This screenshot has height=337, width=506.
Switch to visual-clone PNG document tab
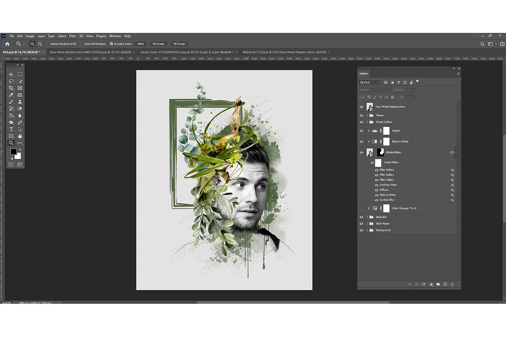pyautogui.click(x=188, y=52)
